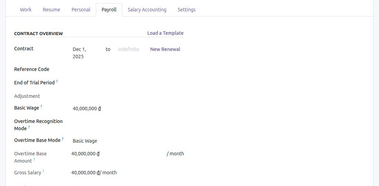Click the Overtime Base Amount value
The height and width of the screenshot is (186, 379).
point(85,154)
